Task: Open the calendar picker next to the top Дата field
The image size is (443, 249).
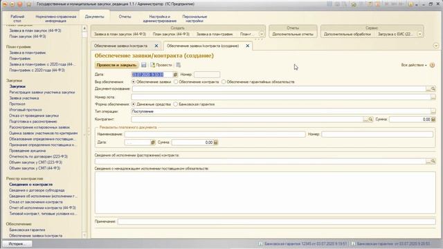Action: [175, 75]
